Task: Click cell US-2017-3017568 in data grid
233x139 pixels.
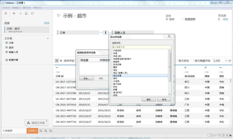Action: (x=66, y=99)
